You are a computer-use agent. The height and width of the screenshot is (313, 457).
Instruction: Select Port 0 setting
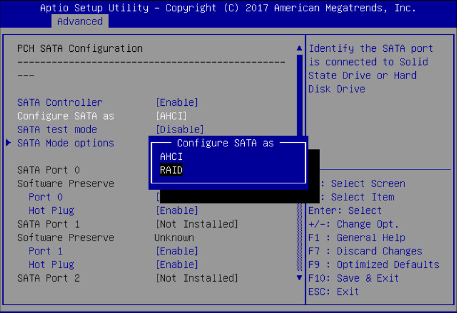[46, 197]
